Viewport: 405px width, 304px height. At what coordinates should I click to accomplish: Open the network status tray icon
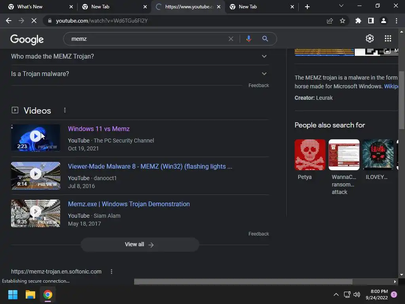click(x=347, y=294)
